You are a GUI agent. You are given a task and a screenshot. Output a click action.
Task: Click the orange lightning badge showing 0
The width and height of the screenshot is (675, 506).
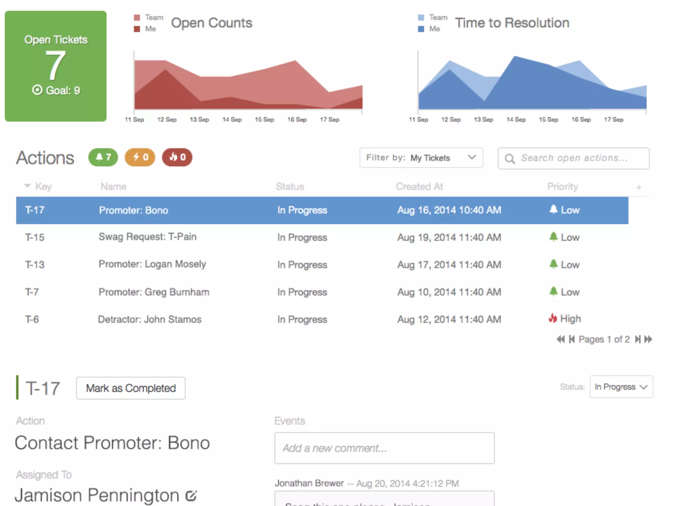coord(140,157)
